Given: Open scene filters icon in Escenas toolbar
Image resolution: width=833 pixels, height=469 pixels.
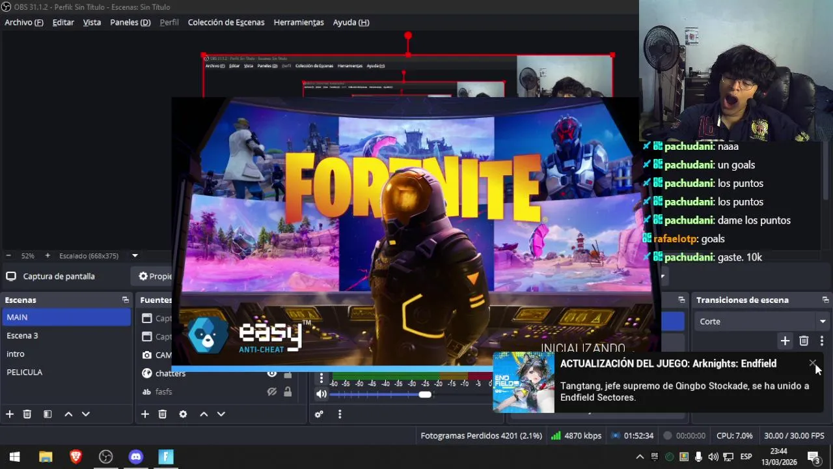Looking at the screenshot, I should pos(48,414).
